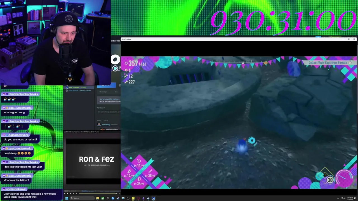This screenshot has height=201, width=358.
Task: Click the Steam activity comment field
Action: 109,112
